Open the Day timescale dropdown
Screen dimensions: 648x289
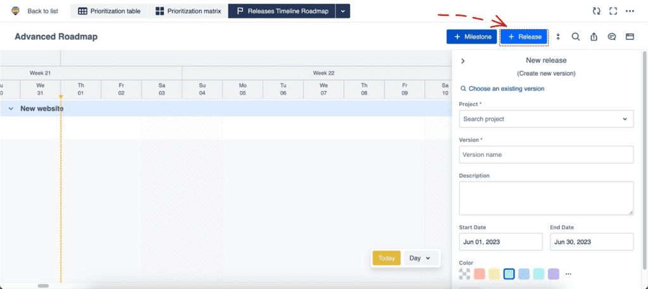[x=420, y=258]
